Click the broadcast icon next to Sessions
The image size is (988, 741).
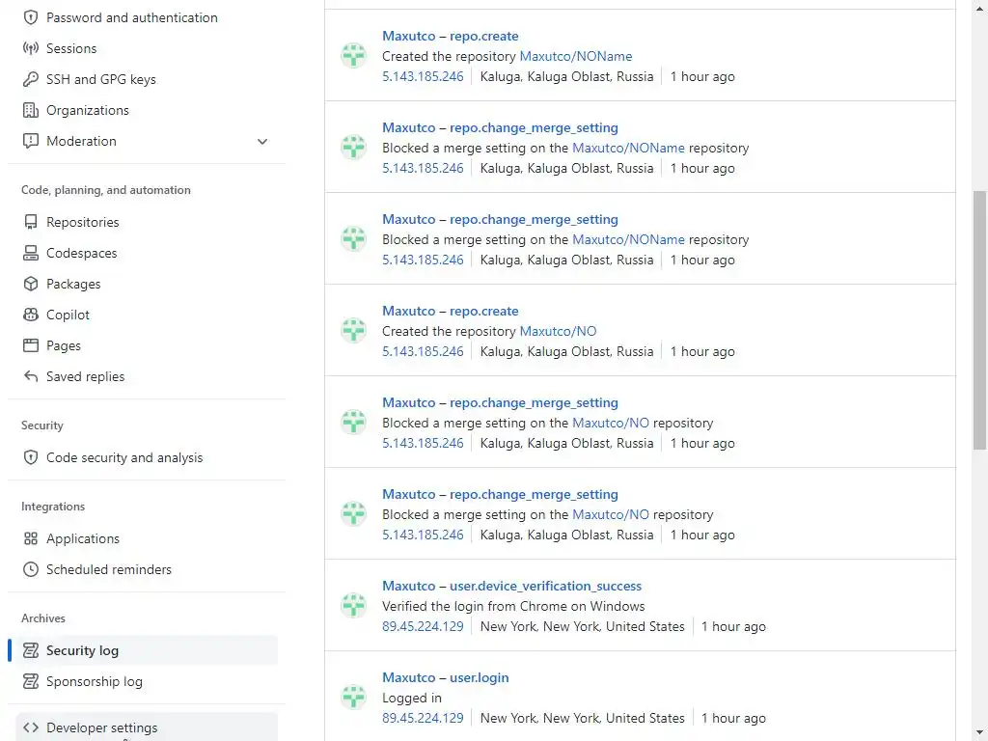pyautogui.click(x=31, y=48)
